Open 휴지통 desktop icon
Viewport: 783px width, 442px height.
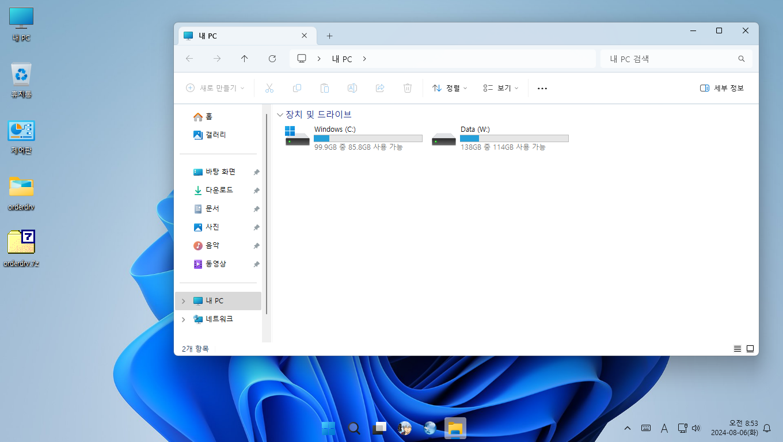pyautogui.click(x=21, y=81)
